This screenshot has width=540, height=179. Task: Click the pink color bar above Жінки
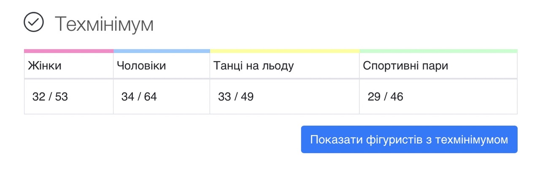69,51
